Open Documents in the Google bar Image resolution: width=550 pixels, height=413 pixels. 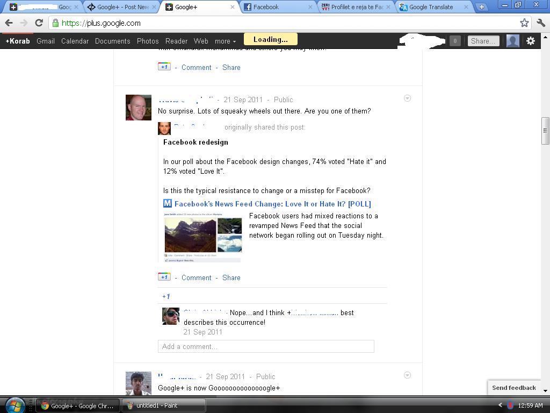coord(113,41)
